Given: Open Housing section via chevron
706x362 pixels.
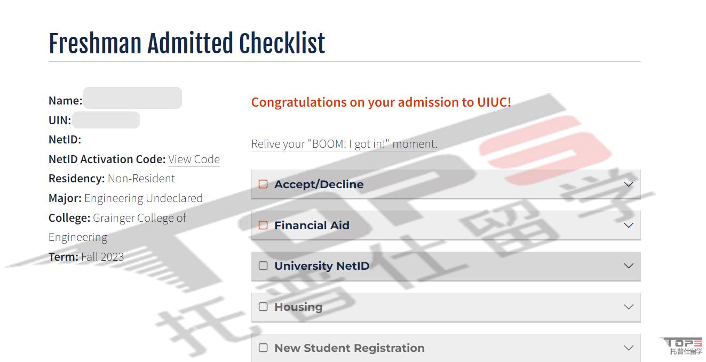Looking at the screenshot, I should [x=629, y=307].
